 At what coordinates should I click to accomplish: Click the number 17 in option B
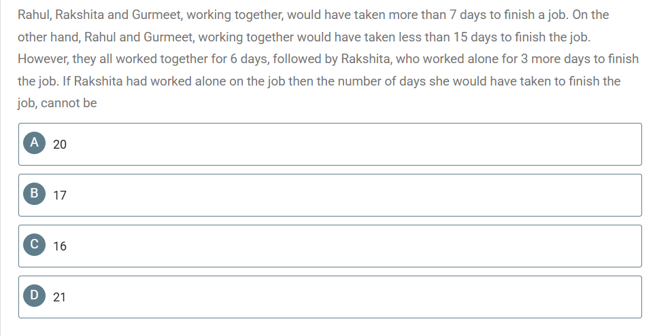(60, 195)
